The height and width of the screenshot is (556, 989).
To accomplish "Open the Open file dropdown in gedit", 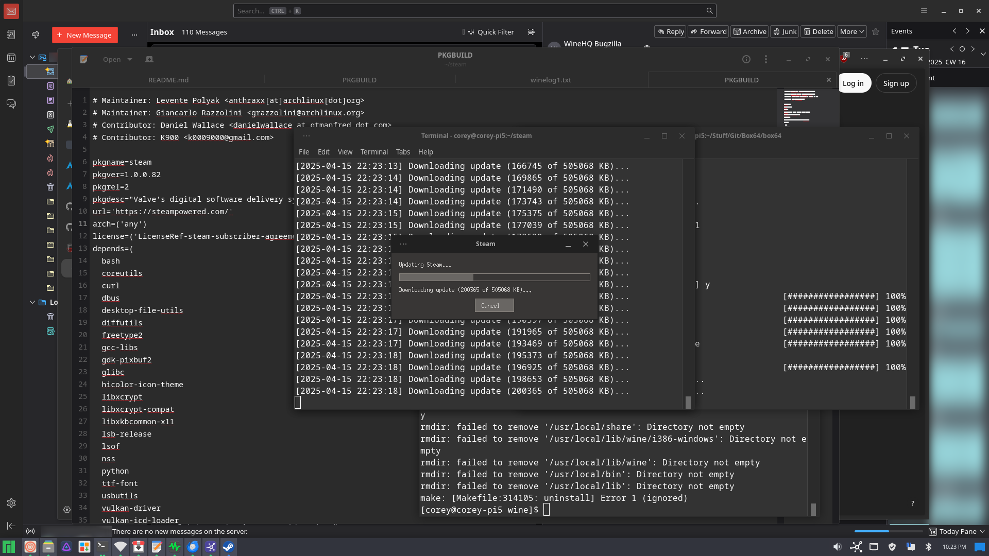I will click(x=117, y=59).
